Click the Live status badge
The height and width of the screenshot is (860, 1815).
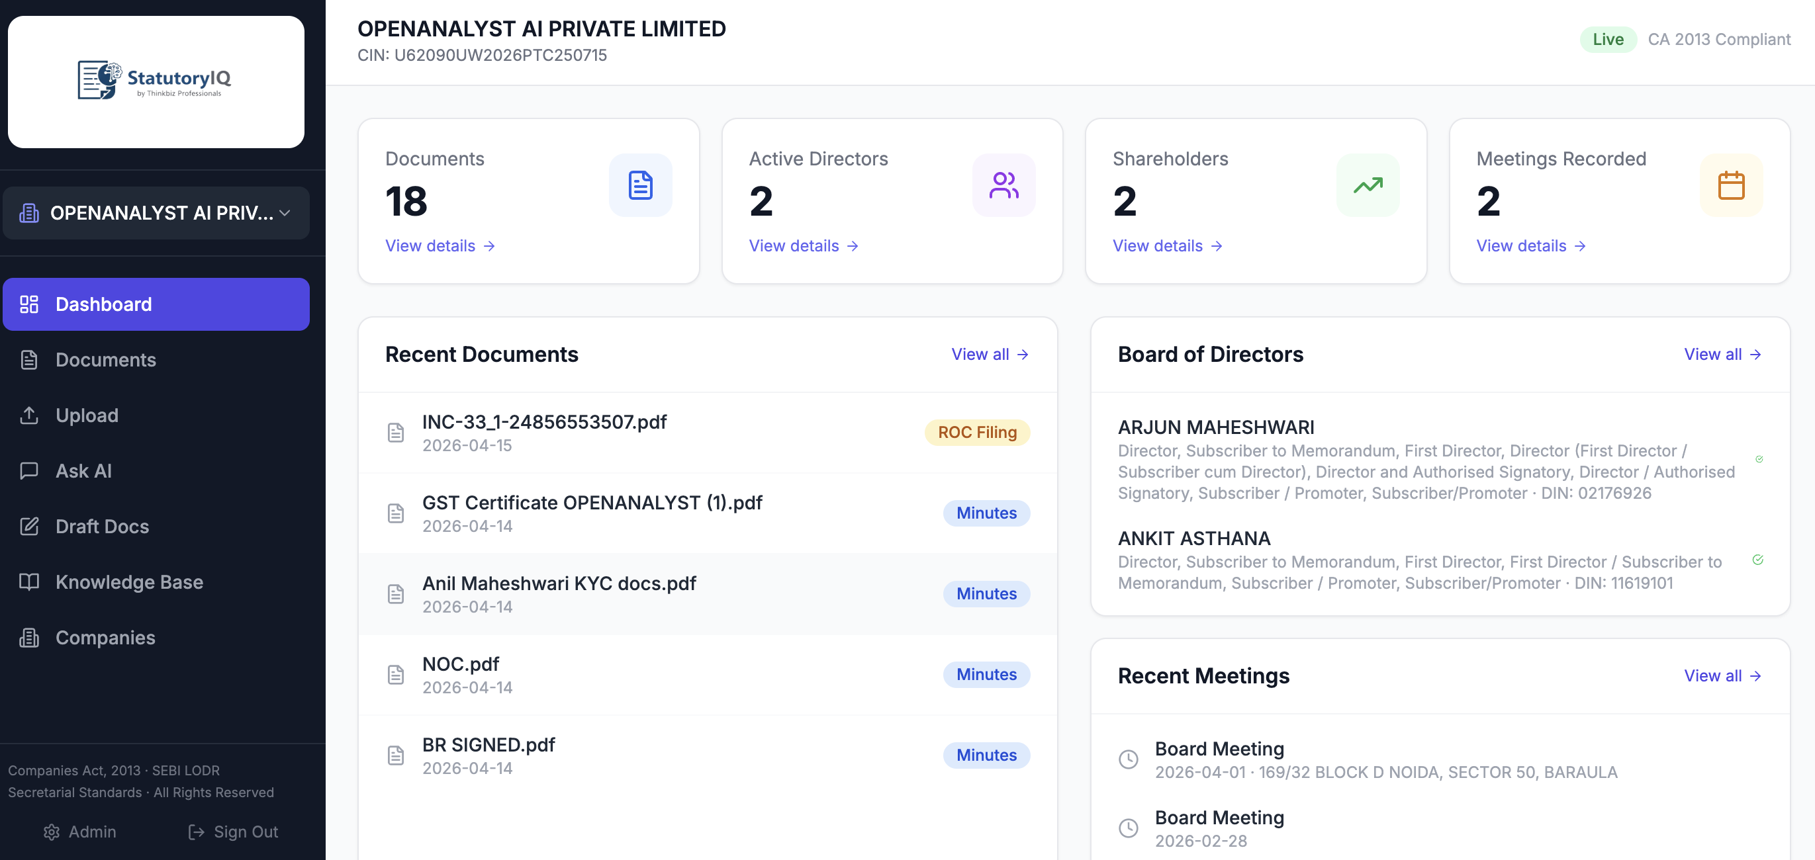click(x=1608, y=40)
